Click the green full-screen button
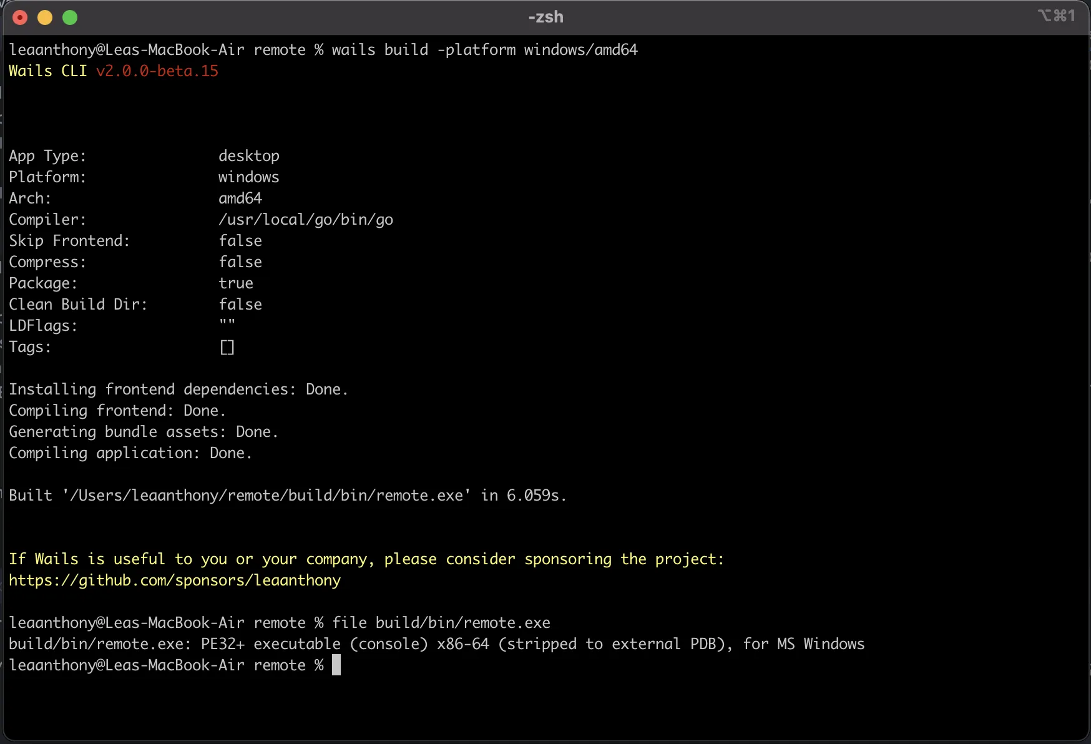The width and height of the screenshot is (1091, 744). pos(70,17)
